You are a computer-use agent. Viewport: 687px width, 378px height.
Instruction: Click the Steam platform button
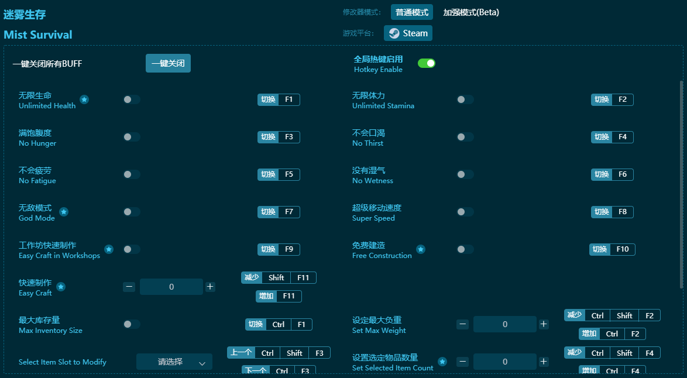pyautogui.click(x=408, y=33)
